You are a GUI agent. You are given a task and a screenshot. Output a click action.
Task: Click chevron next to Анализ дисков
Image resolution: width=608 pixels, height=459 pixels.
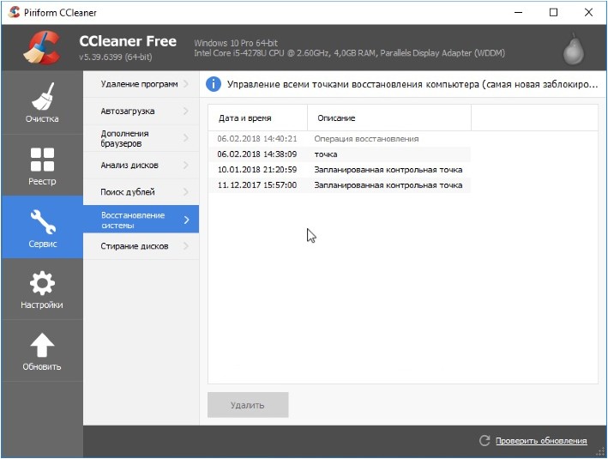(186, 166)
